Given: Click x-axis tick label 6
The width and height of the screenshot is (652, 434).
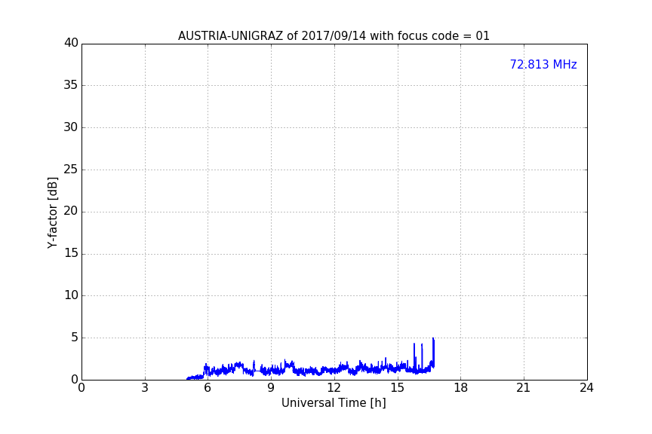Looking at the screenshot, I should click(208, 388).
